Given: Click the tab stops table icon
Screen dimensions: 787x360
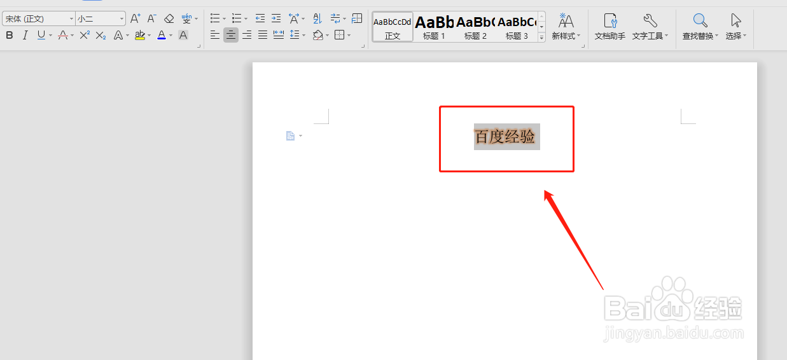Looking at the screenshot, I should pyautogui.click(x=357, y=18).
